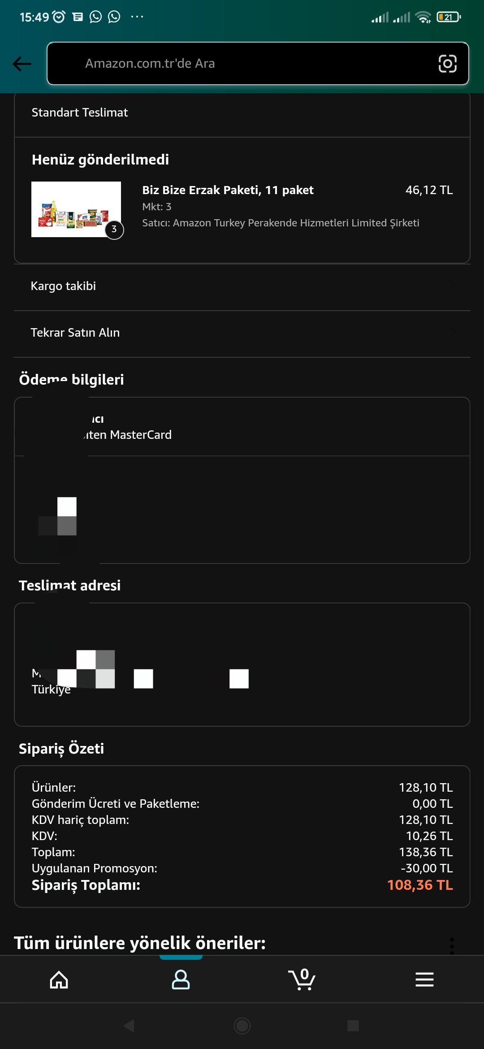484x1049 pixels.
Task: Open Biz Bize Erzak Paketi title link
Action: (x=228, y=190)
